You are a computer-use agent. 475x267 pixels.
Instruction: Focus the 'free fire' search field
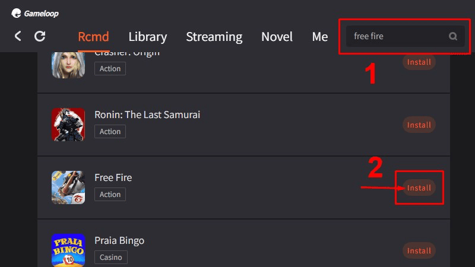(406, 36)
